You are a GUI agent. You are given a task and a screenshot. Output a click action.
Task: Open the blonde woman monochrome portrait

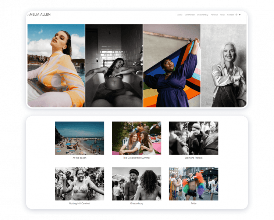click(224, 66)
